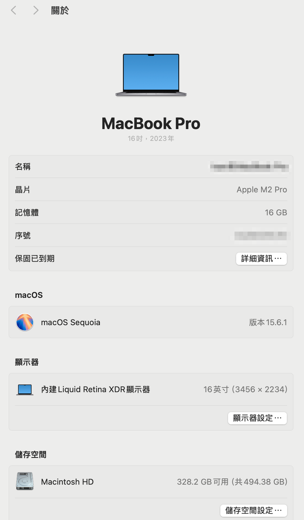Click the 保固已到期 warranty label
The height and width of the screenshot is (520, 304).
click(x=35, y=259)
